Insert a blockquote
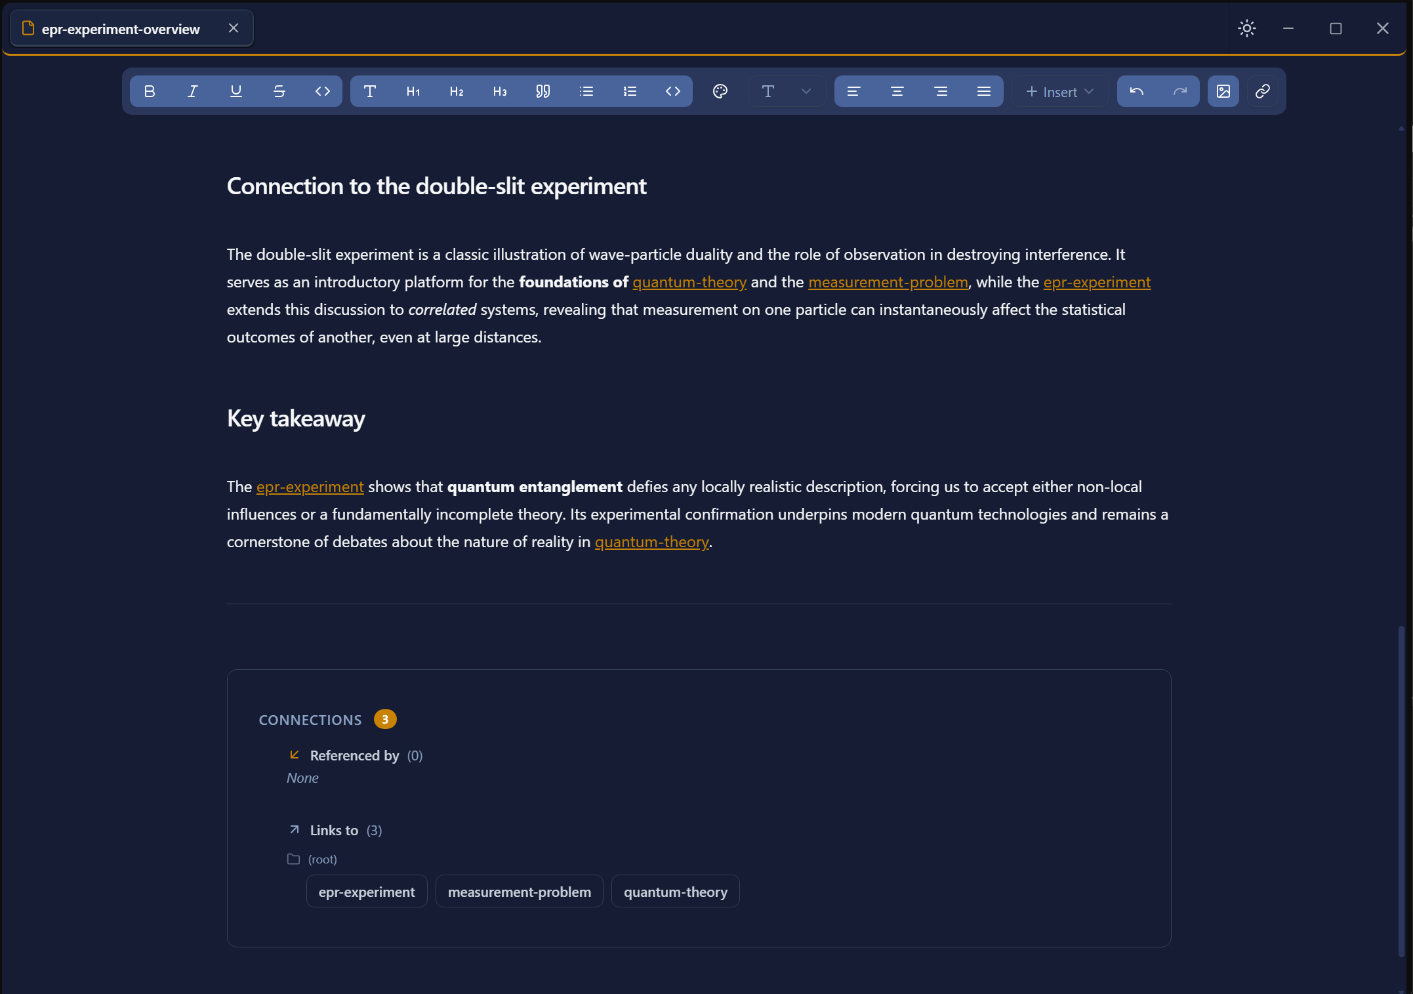This screenshot has width=1413, height=994. [543, 91]
